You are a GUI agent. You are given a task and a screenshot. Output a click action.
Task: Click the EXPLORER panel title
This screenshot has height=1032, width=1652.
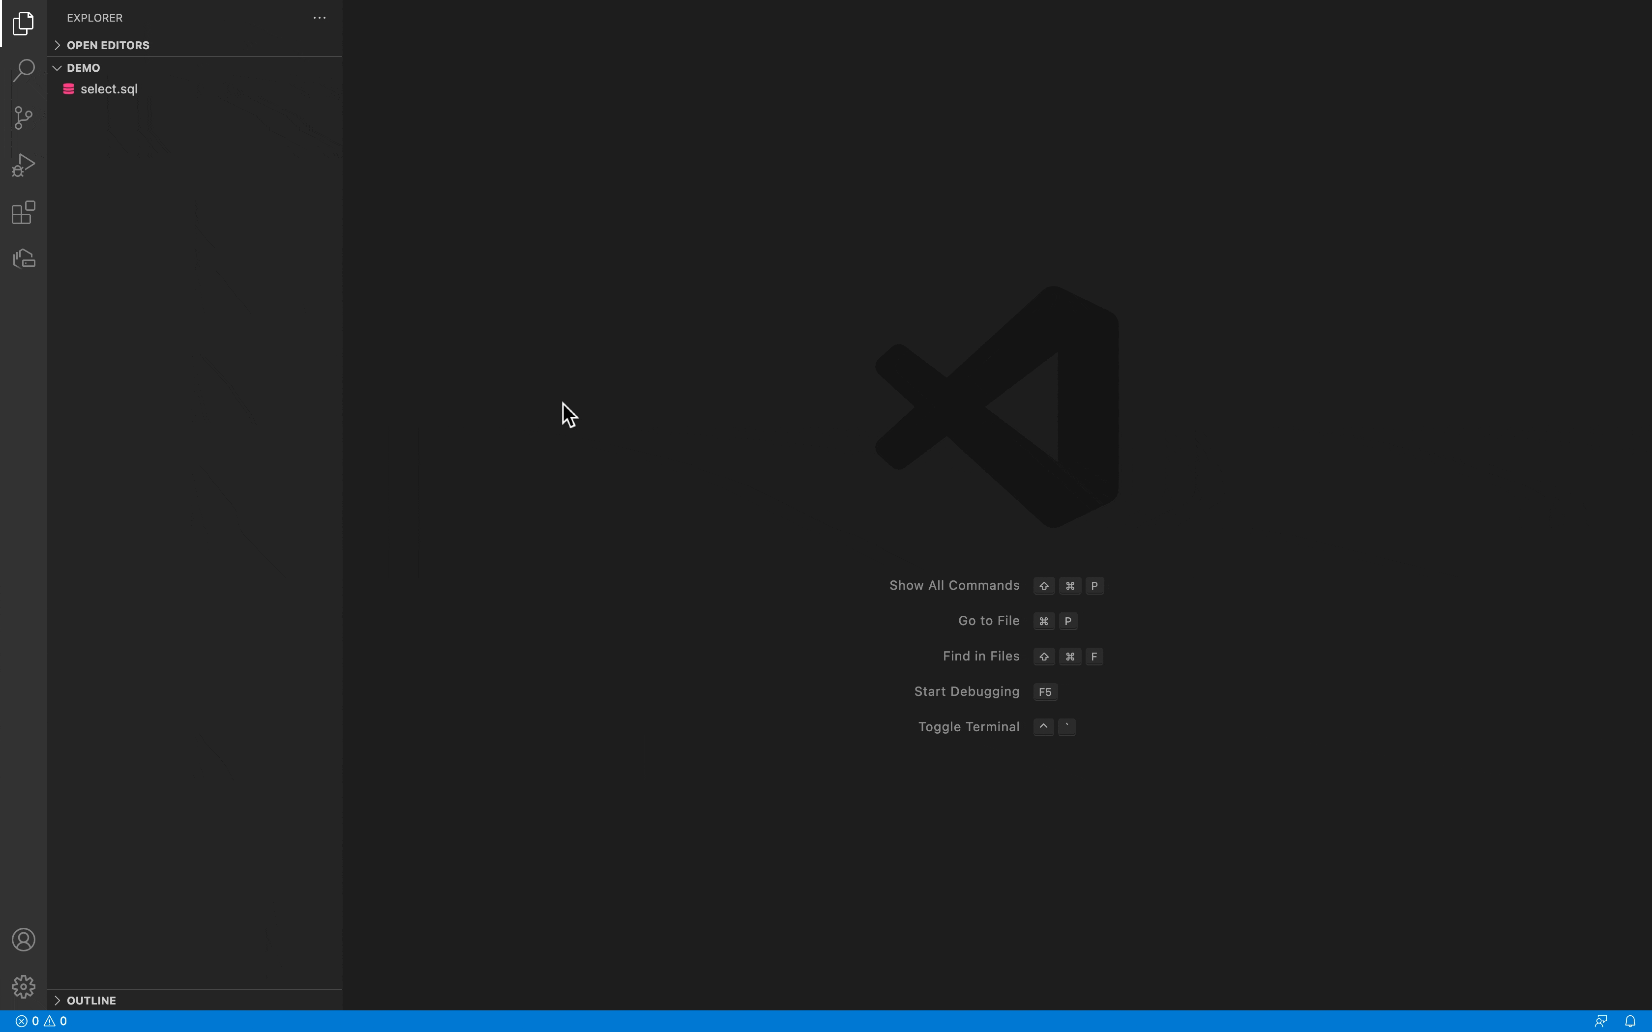tap(95, 18)
